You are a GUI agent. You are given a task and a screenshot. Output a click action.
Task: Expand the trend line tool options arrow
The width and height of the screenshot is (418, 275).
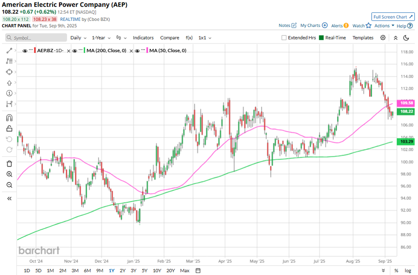coord(16,51)
